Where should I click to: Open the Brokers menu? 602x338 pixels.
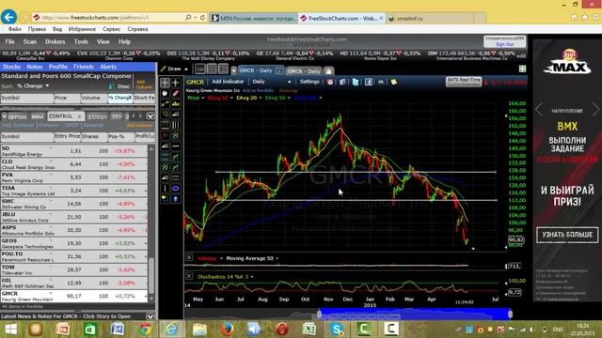click(x=55, y=41)
